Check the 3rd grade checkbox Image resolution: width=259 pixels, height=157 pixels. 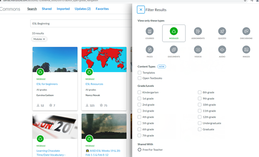[x=139, y=111]
